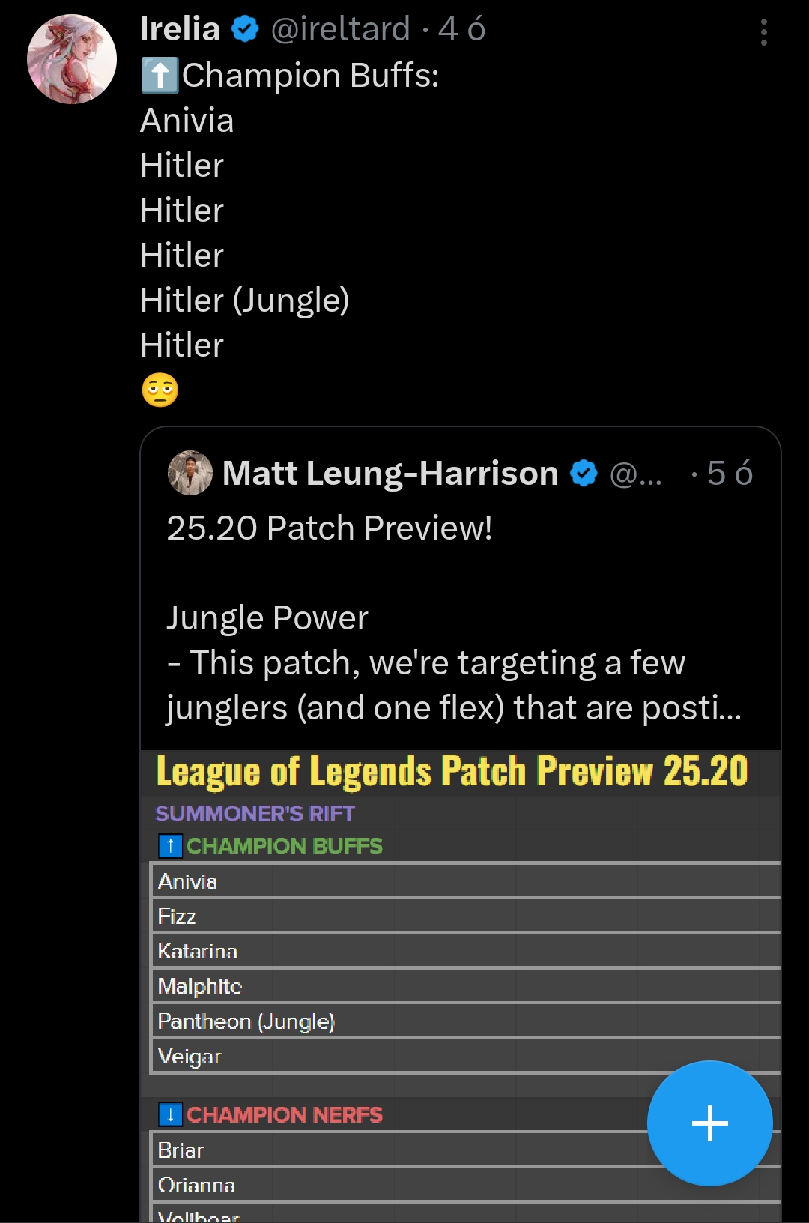Tap Matt Leung-Harrison's small avatar
Screen dimensions: 809x1223
pyautogui.click(x=190, y=473)
